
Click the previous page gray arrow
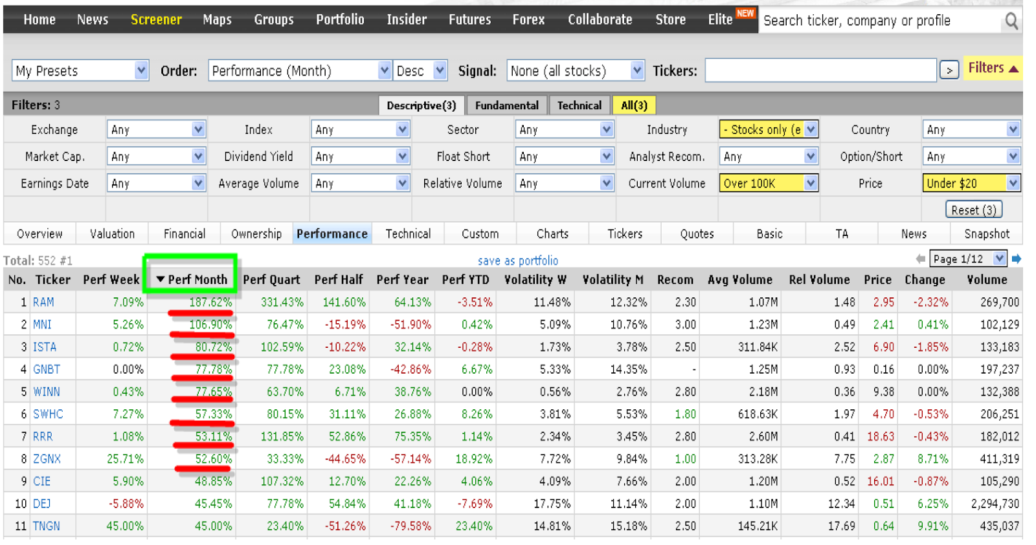point(920,259)
